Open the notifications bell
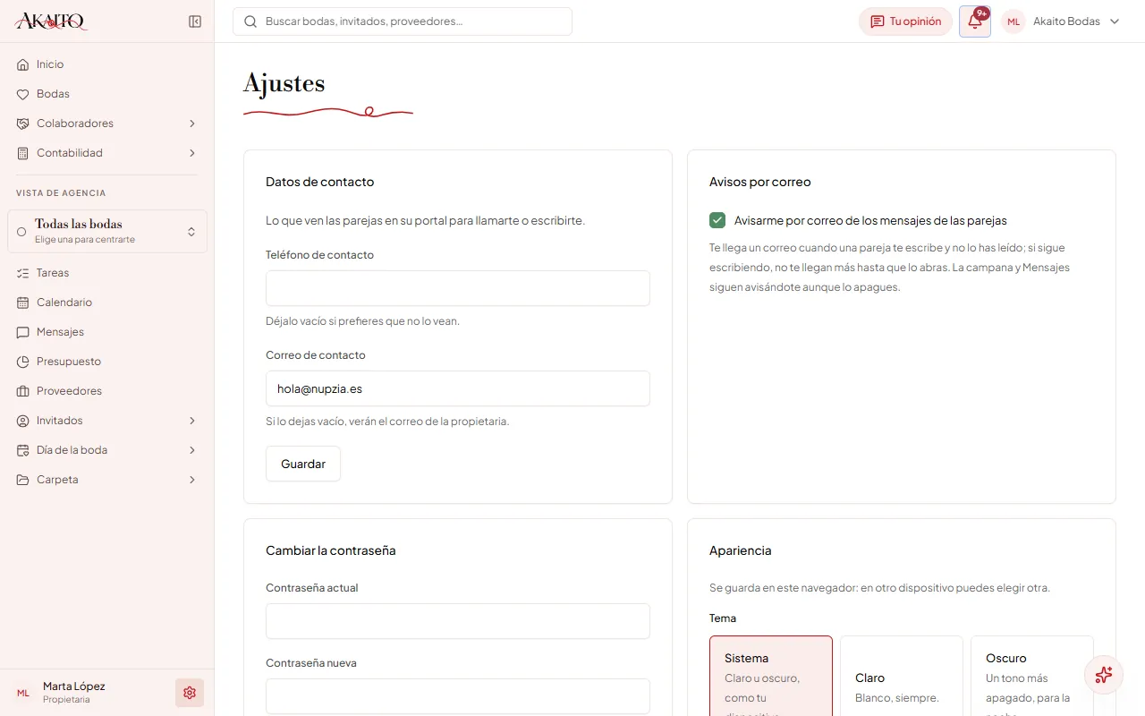Screen dimensions: 1145x716 pos(975,21)
